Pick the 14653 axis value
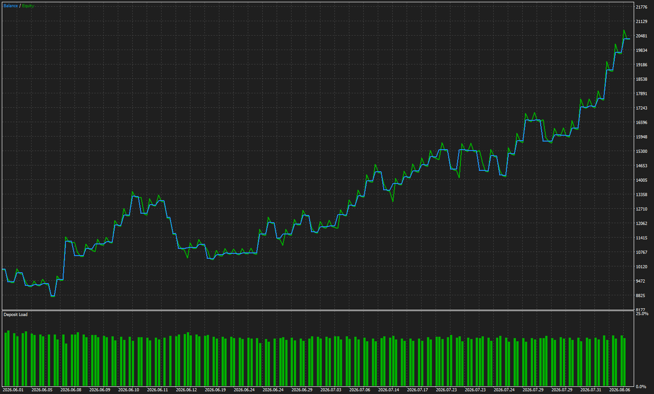The height and width of the screenshot is (394, 654). pyautogui.click(x=641, y=166)
